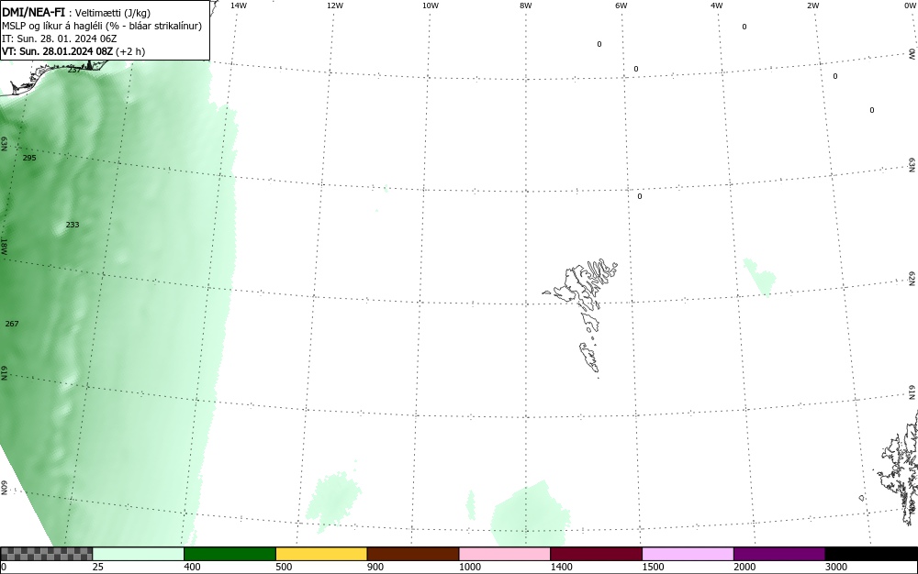Click the legend value 25
Image resolution: width=918 pixels, height=574 pixels.
point(98,567)
